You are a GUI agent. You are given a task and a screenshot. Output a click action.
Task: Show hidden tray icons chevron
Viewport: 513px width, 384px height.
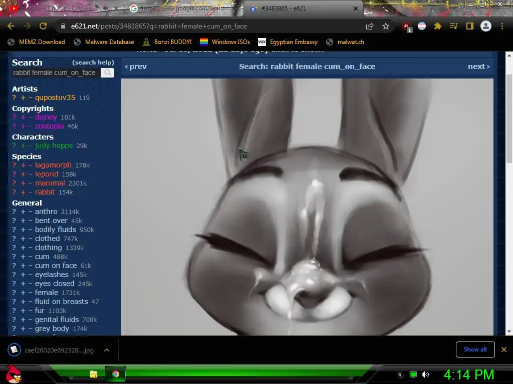coord(400,375)
